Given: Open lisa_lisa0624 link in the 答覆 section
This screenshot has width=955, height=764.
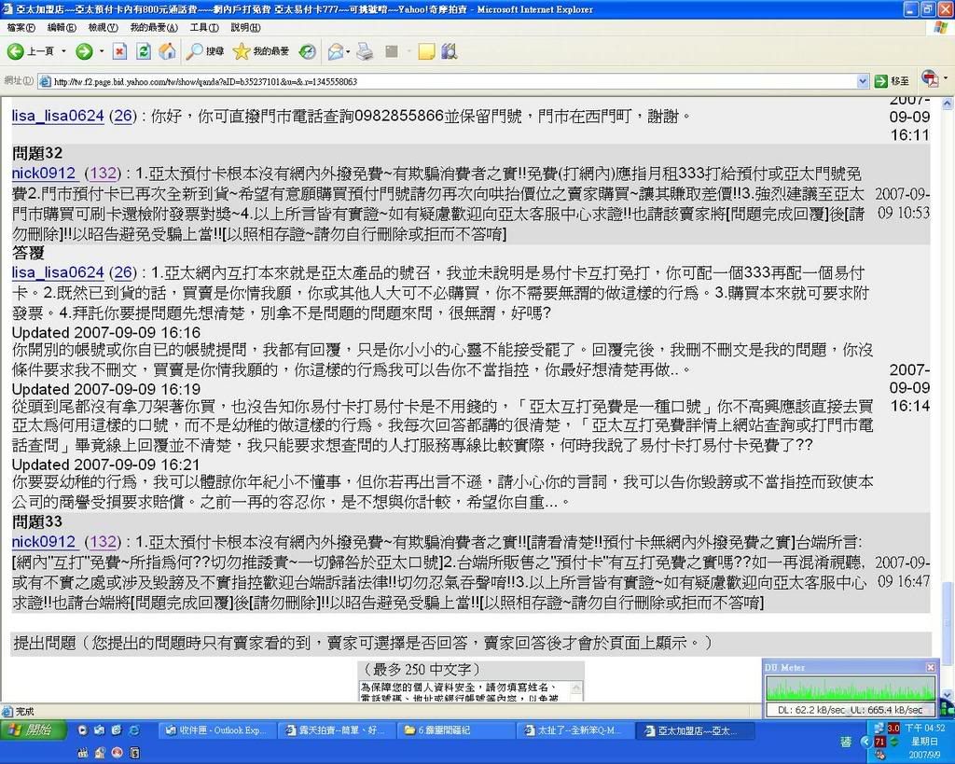Looking at the screenshot, I should [x=58, y=272].
